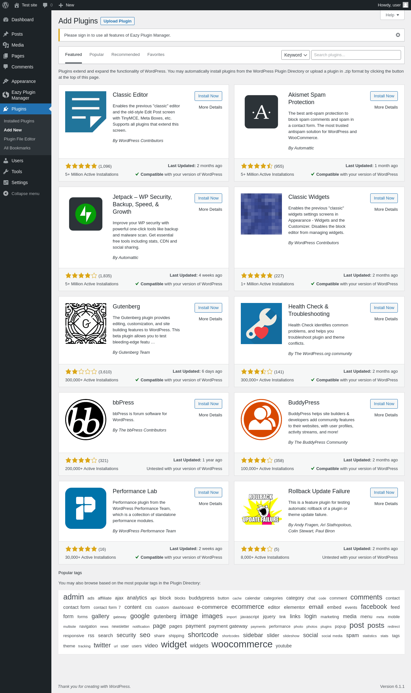Focus the Search plugins input field
Image resolution: width=411 pixels, height=693 pixels.
356,55
